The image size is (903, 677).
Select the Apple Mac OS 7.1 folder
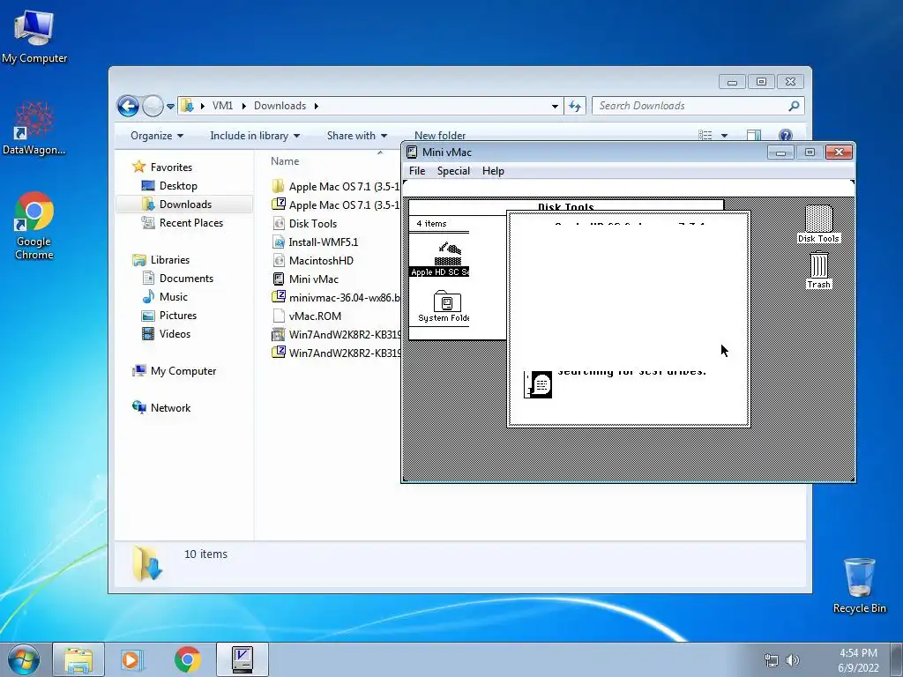pos(336,187)
